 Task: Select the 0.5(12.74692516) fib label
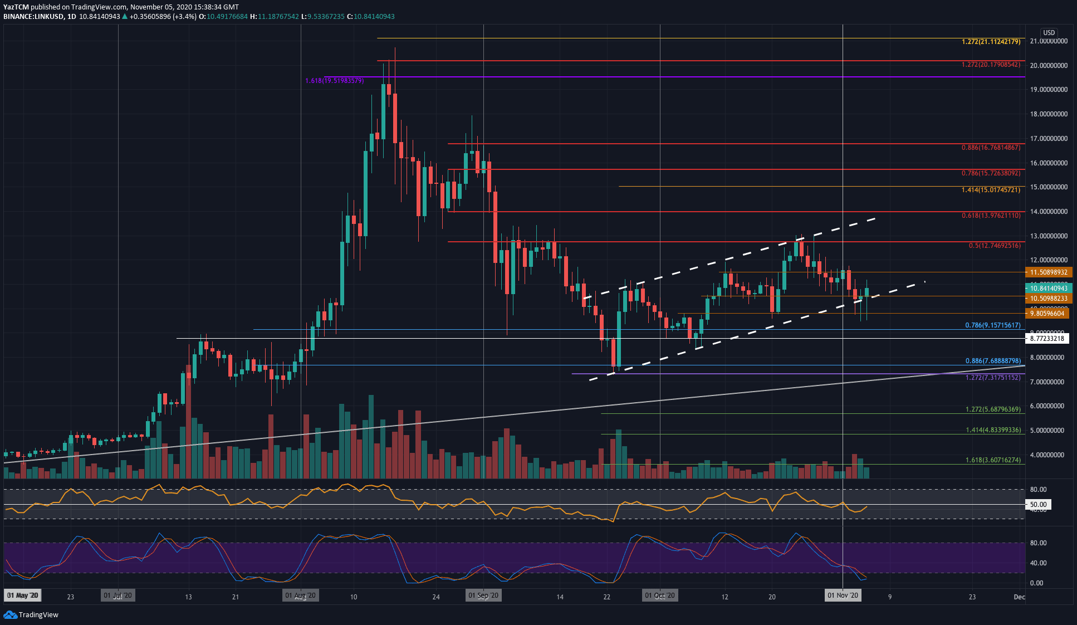pyautogui.click(x=995, y=246)
